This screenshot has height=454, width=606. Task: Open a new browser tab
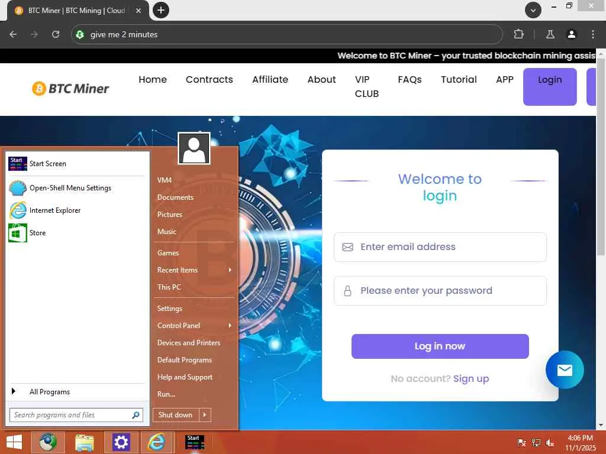pyautogui.click(x=161, y=10)
